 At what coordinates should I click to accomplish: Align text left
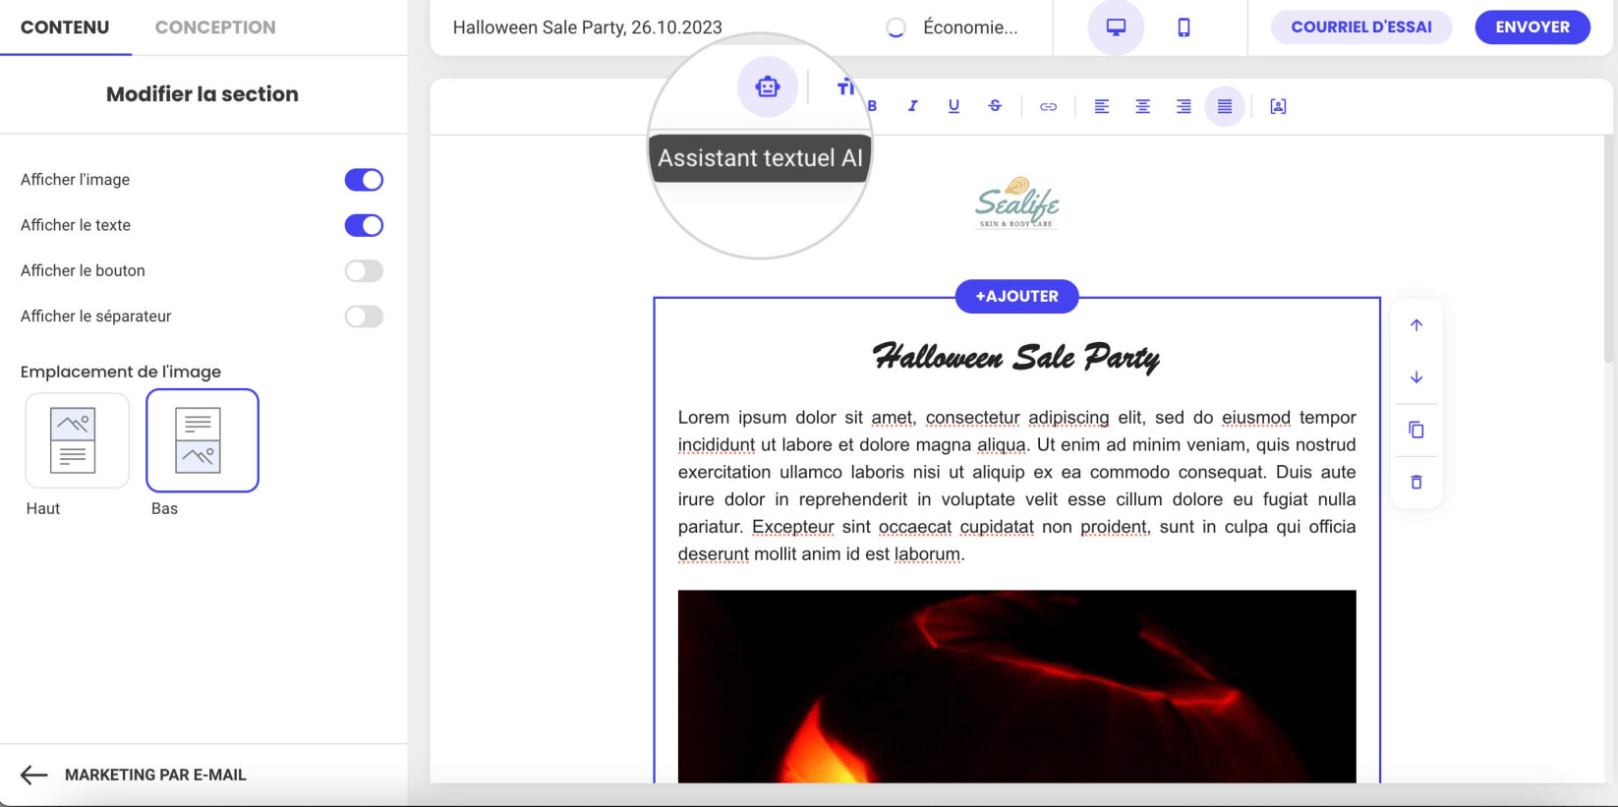(1101, 106)
